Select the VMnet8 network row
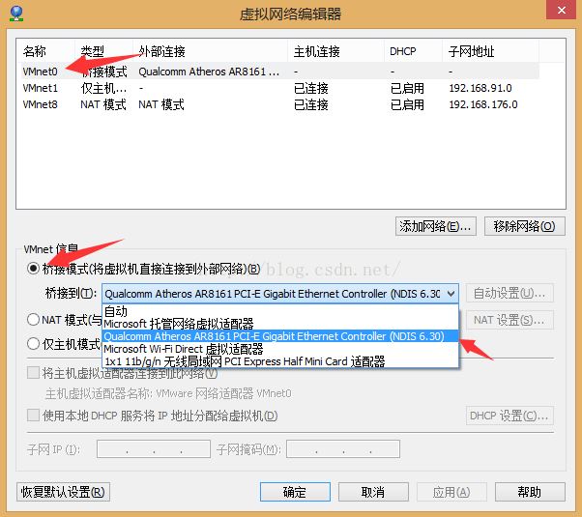Screen dimensions: 582x517 point(277,104)
